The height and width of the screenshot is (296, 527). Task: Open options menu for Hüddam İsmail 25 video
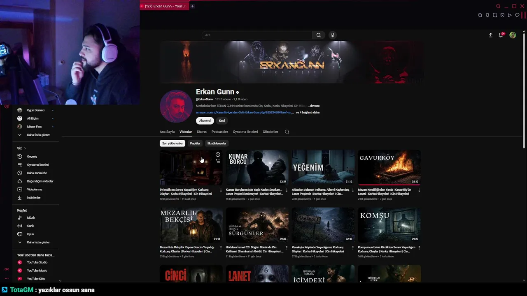click(287, 248)
